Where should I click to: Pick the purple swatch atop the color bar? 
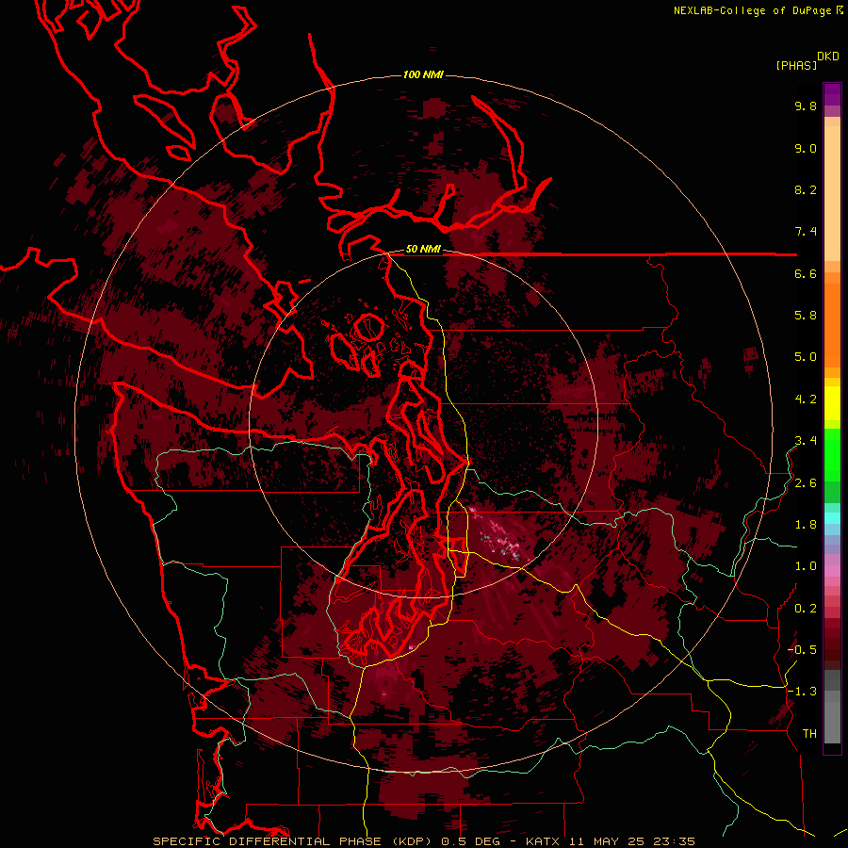click(x=832, y=94)
